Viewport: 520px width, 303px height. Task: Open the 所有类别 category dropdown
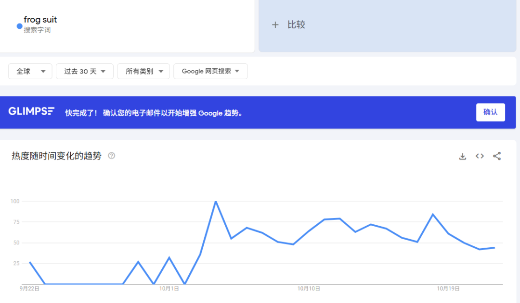143,71
